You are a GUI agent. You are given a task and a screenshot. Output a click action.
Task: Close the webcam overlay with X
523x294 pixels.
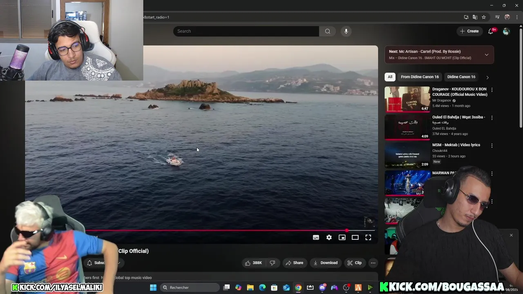coord(511,235)
